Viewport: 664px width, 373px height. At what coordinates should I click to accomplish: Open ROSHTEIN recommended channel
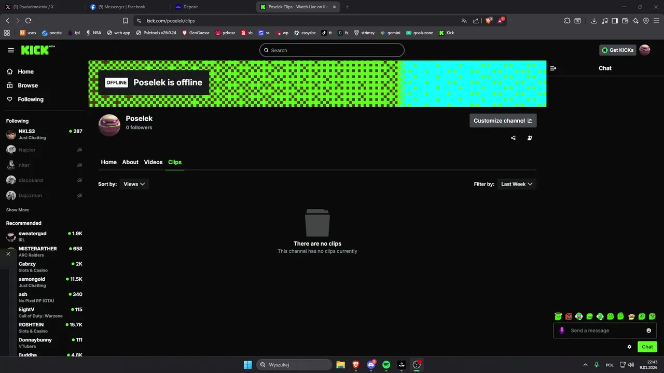tap(44, 328)
